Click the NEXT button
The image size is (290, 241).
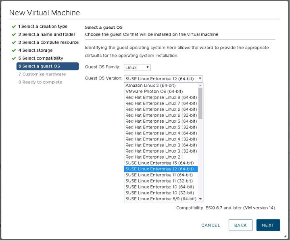[268, 225]
